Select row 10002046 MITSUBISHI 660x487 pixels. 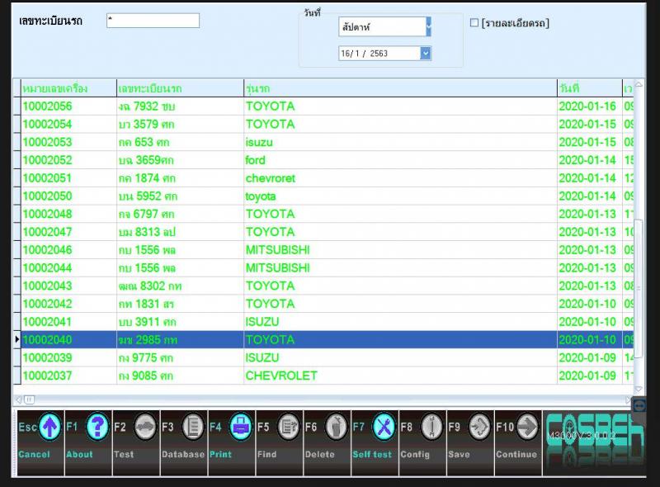[x=327, y=250]
